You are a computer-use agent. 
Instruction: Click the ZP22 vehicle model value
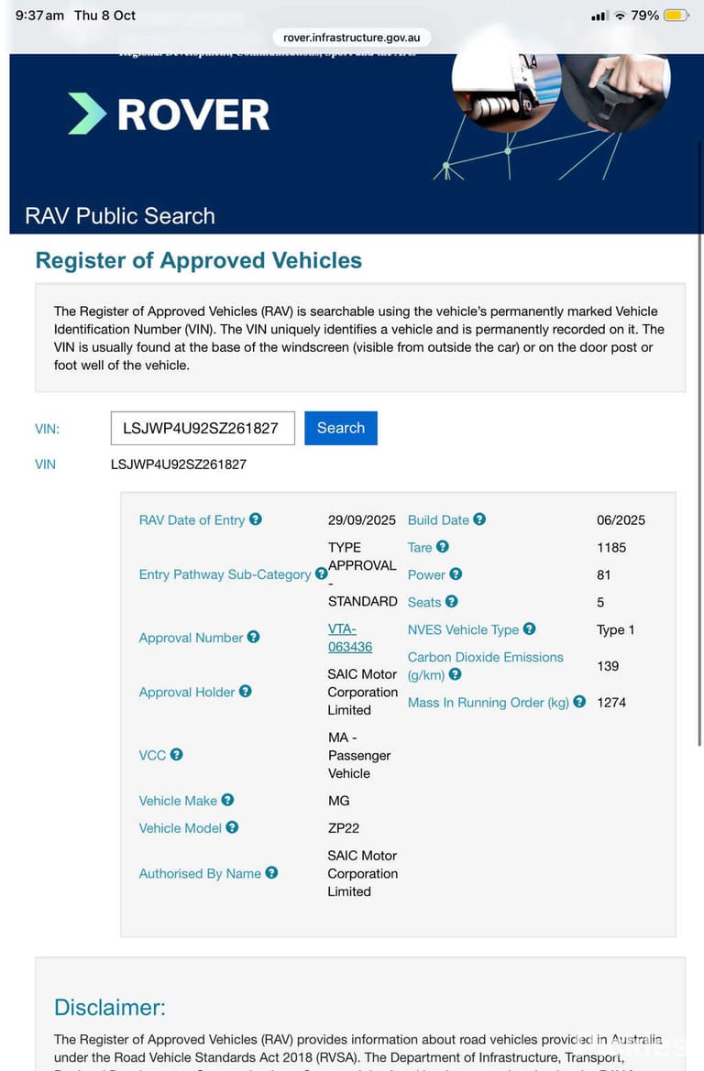pos(344,828)
